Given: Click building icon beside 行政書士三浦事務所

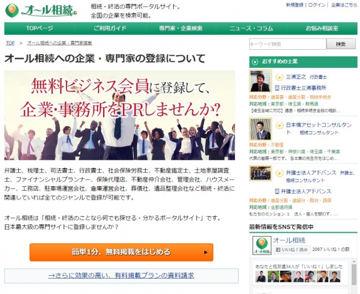Looking at the screenshot, I should [277, 88].
